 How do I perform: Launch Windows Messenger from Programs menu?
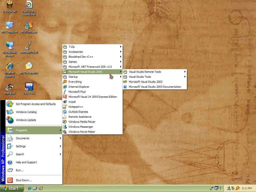pos(92,127)
